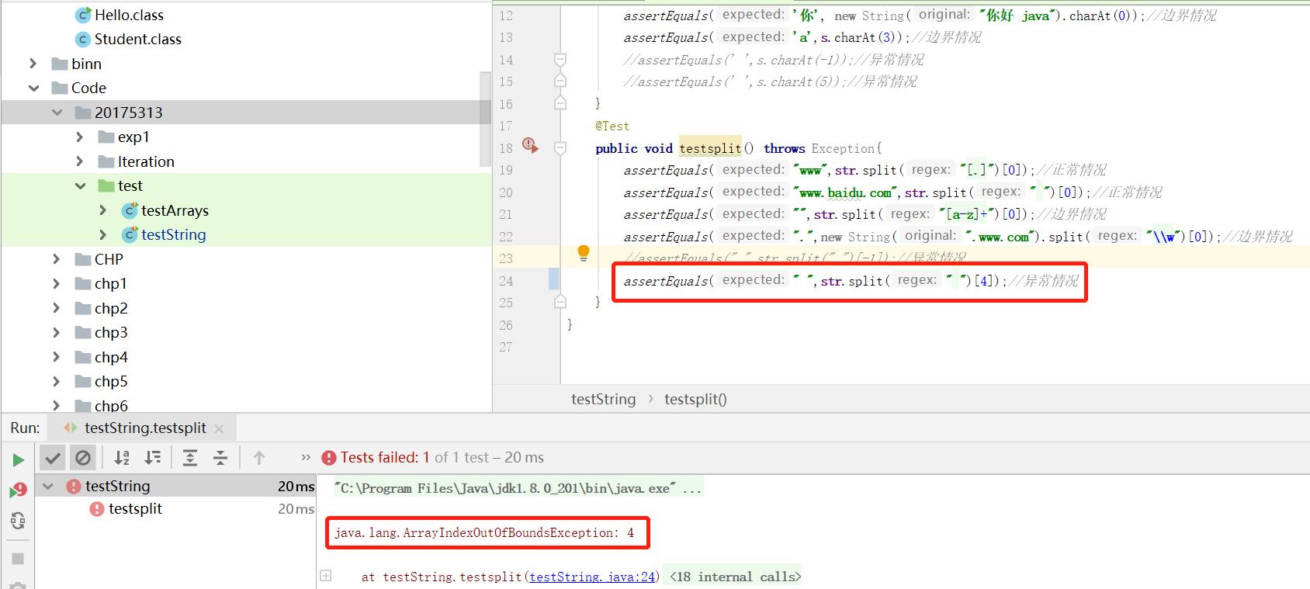Expand the CHP folder
1310x589 pixels.
(x=56, y=259)
